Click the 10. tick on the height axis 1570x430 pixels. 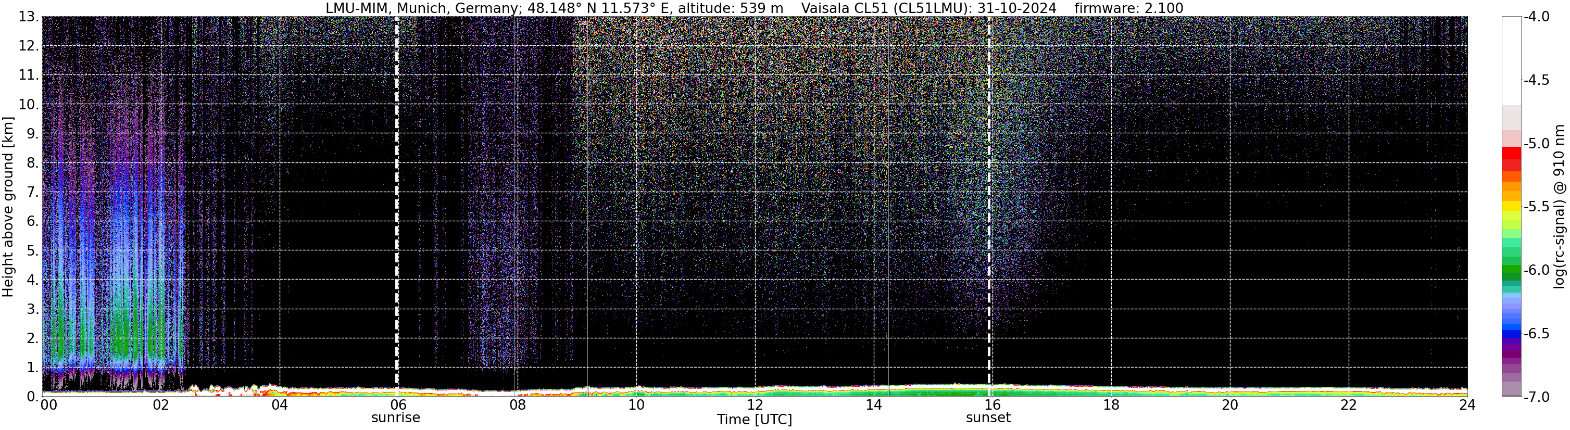tap(29, 104)
